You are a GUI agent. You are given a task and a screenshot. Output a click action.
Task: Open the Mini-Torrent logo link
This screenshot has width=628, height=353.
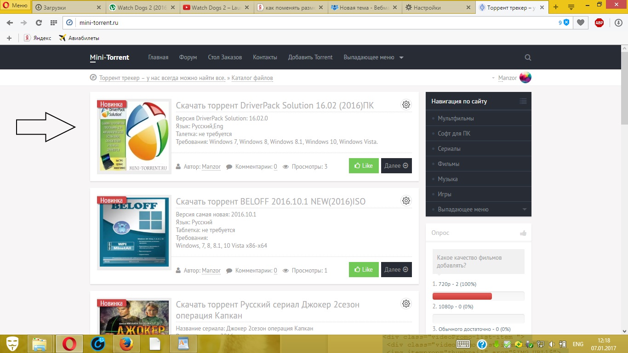click(x=109, y=57)
